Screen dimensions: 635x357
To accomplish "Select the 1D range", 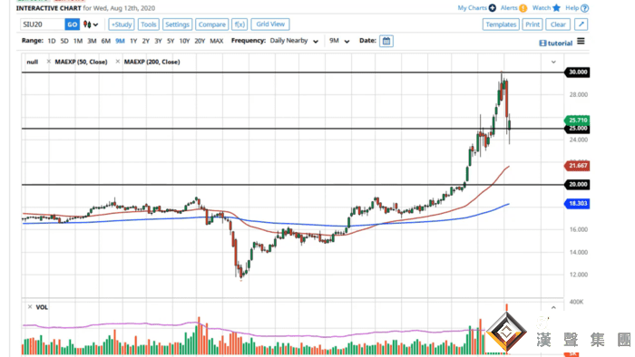I will 52,41.
